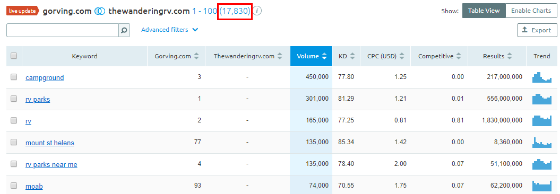Open the rv keyword link

coord(28,121)
